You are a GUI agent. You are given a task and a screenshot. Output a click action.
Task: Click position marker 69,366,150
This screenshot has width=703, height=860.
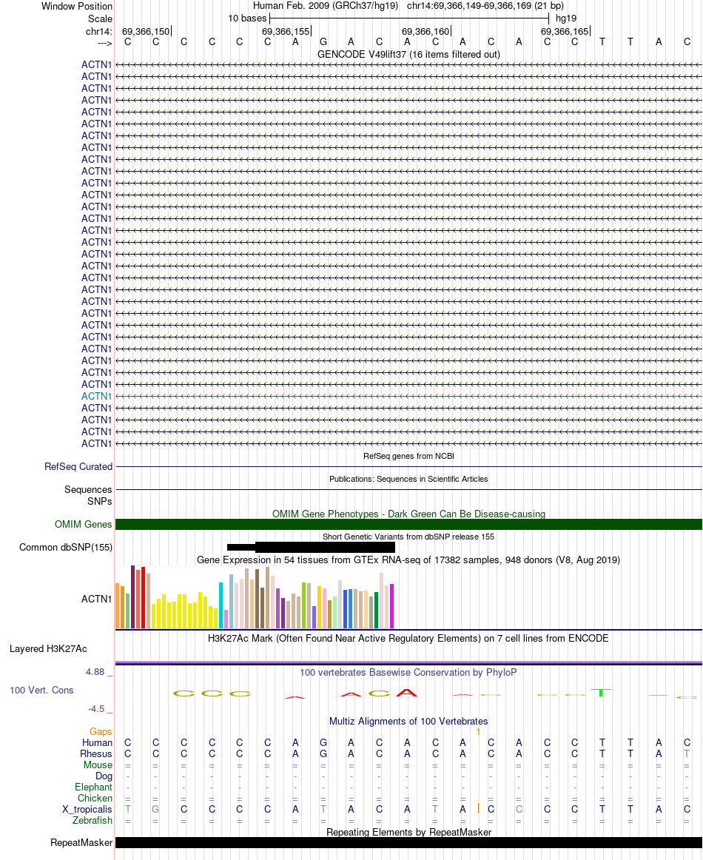click(x=146, y=31)
